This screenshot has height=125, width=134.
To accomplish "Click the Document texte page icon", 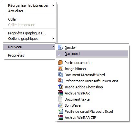I will pyautogui.click(x=60, y=99).
